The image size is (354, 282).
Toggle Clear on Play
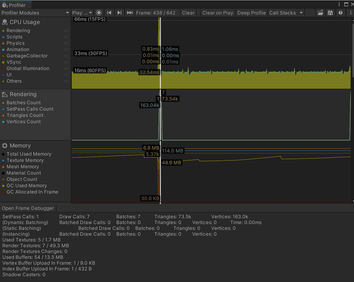click(x=217, y=12)
